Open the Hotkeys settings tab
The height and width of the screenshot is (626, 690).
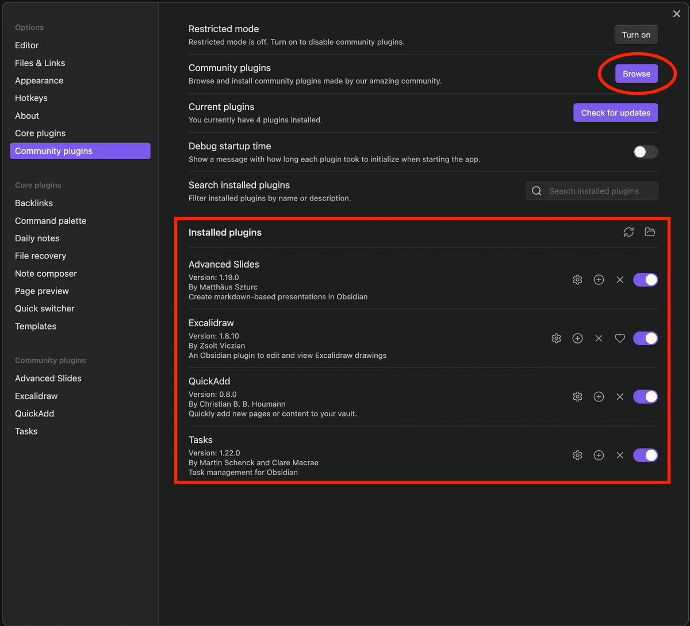31,98
